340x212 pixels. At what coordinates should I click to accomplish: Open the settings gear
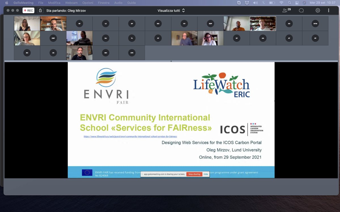point(318,10)
